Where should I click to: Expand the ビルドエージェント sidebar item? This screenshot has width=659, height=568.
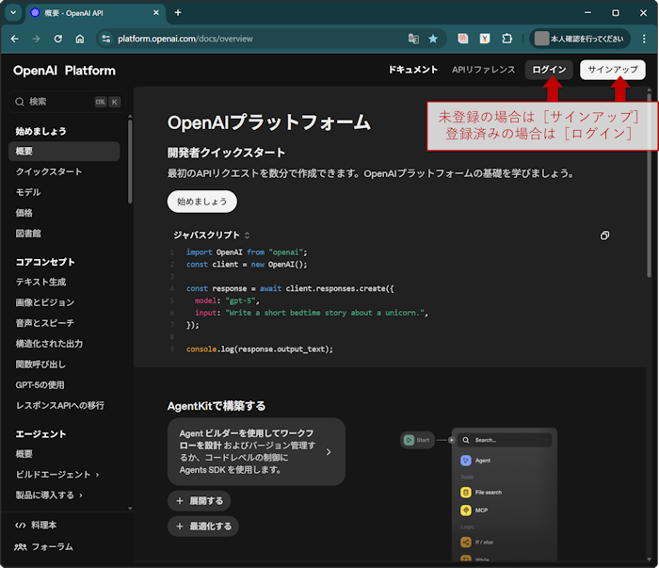(57, 474)
